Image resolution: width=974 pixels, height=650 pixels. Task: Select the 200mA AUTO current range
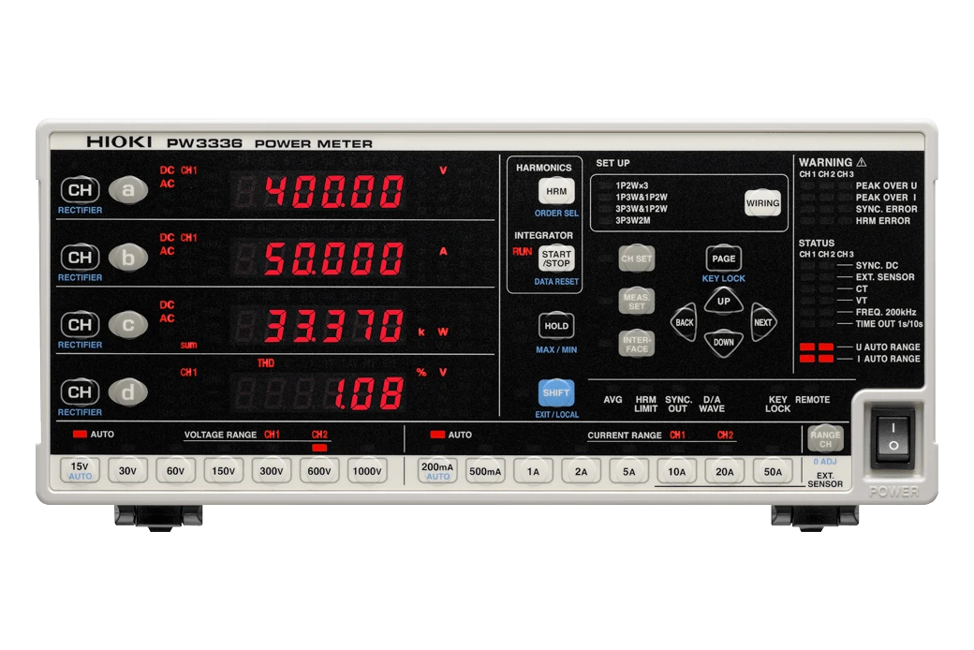click(x=437, y=471)
